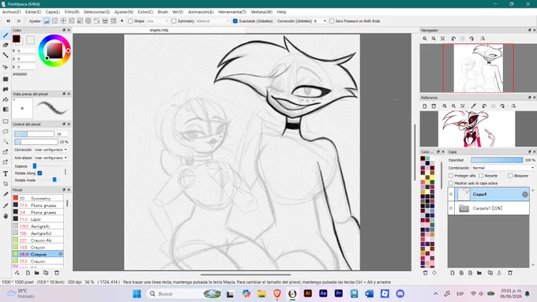Add a new layer in Capa panel
The image size is (537, 302).
(453, 273)
